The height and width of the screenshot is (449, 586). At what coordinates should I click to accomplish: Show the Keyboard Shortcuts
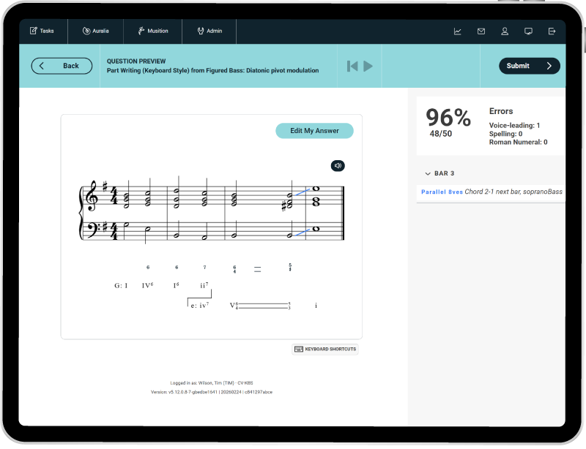325,349
